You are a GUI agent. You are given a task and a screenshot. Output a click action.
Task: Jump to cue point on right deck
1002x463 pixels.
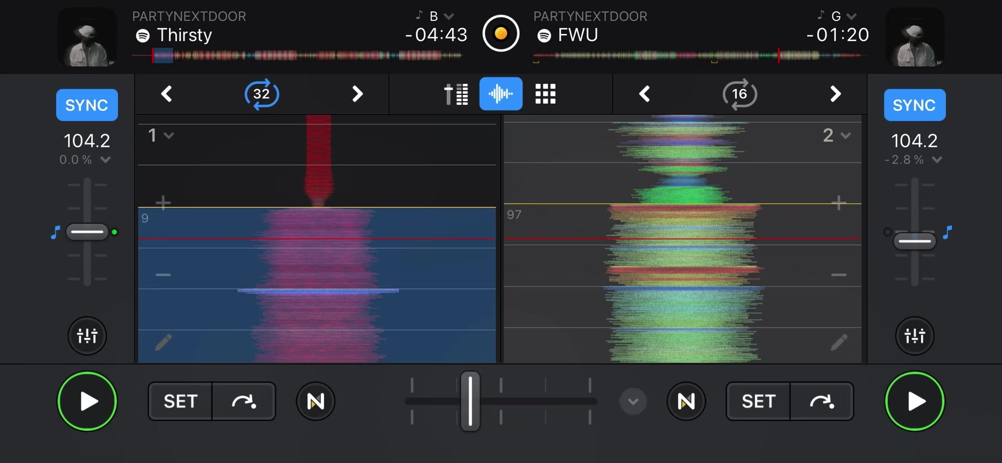tap(822, 401)
